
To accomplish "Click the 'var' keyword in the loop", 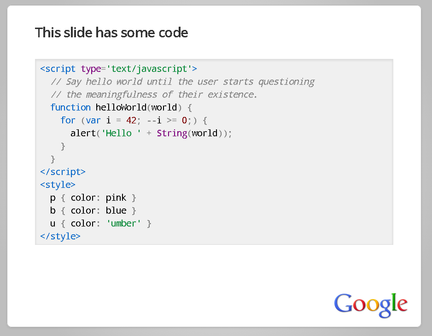I will (x=93, y=120).
